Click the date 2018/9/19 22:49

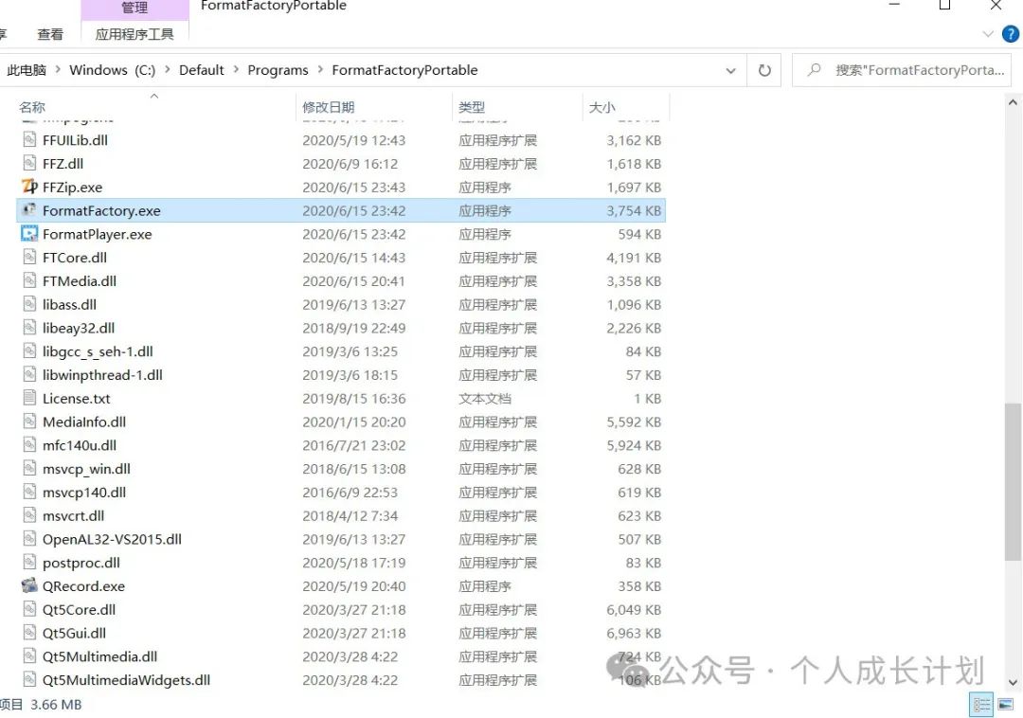point(353,328)
